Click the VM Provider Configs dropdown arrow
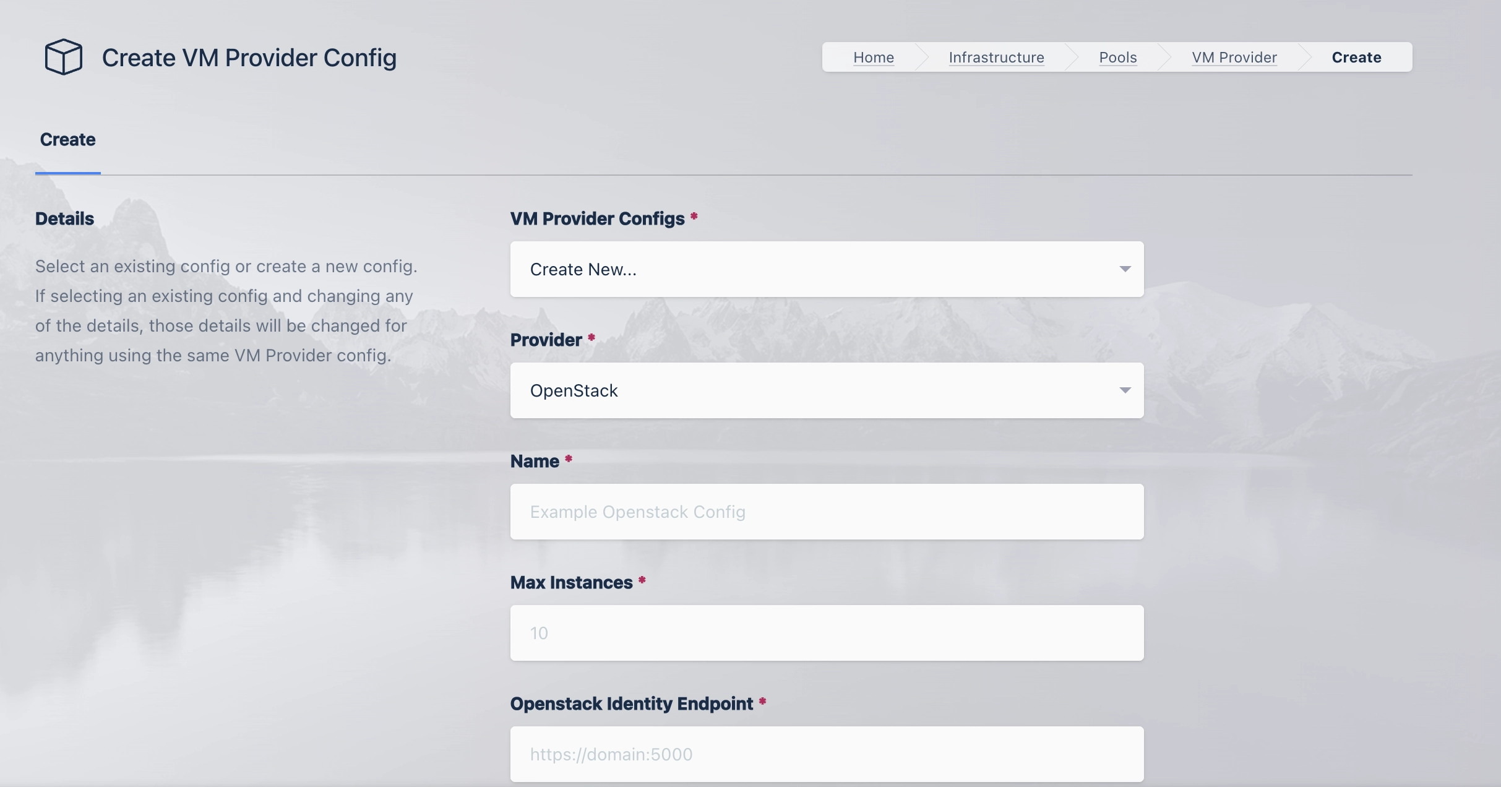 pyautogui.click(x=1125, y=269)
